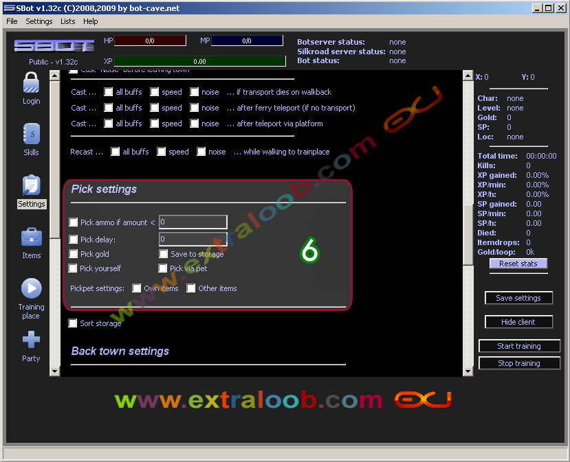Click the Stop training button
570x462 pixels.
(x=519, y=363)
